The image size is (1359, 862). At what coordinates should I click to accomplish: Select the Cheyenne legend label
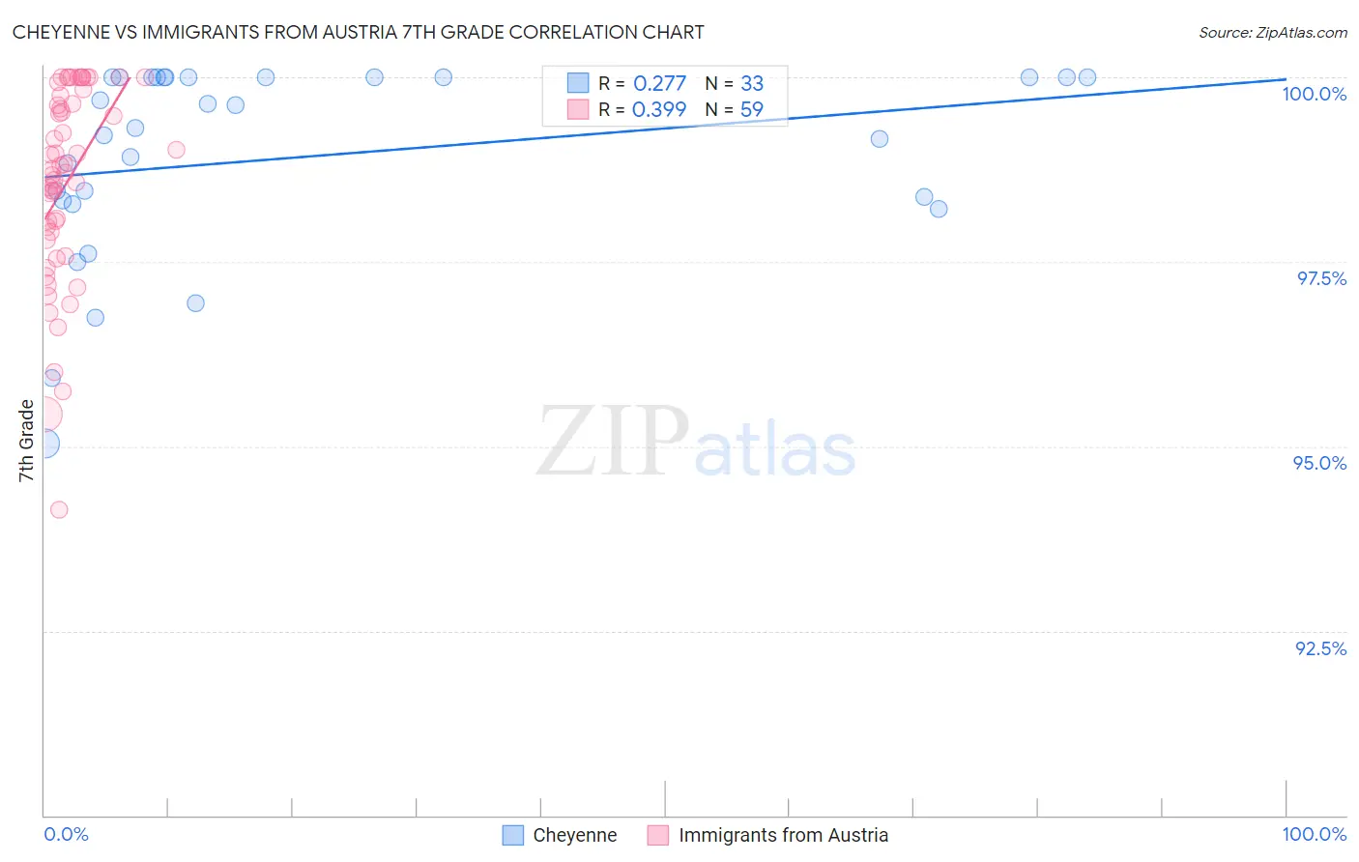coord(575,835)
